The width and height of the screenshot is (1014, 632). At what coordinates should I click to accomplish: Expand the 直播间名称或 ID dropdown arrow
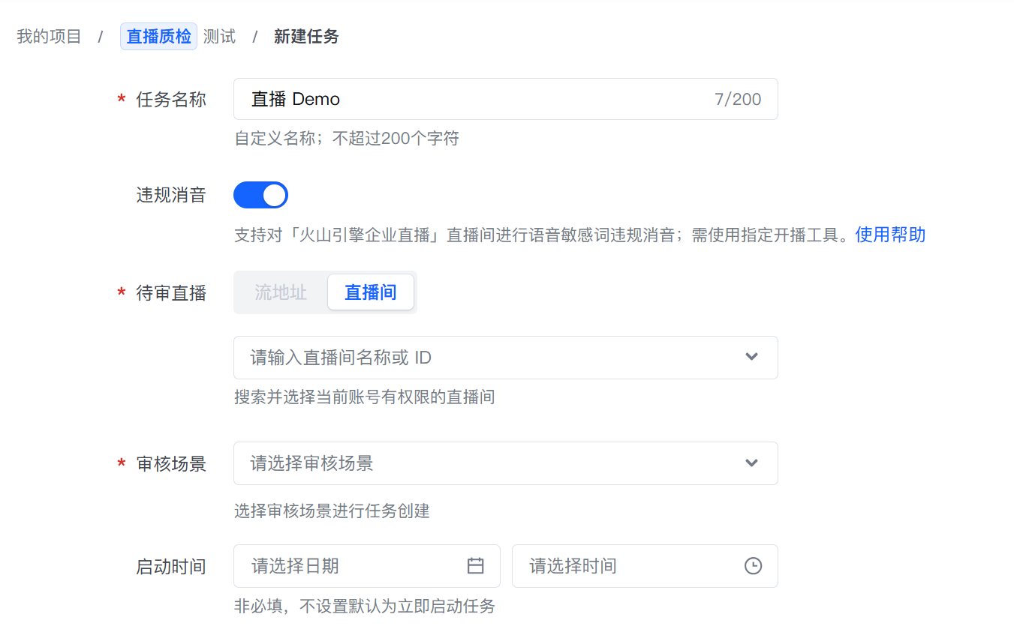pyautogui.click(x=751, y=357)
